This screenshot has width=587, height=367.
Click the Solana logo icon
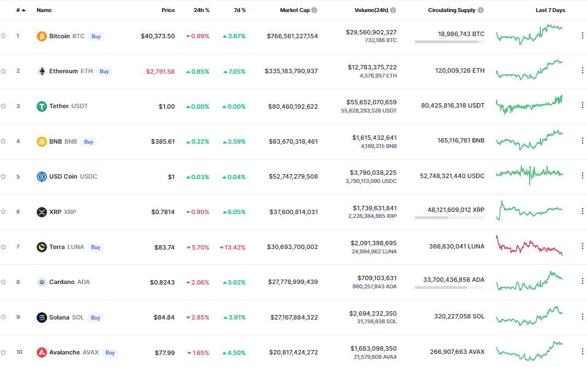(x=42, y=317)
